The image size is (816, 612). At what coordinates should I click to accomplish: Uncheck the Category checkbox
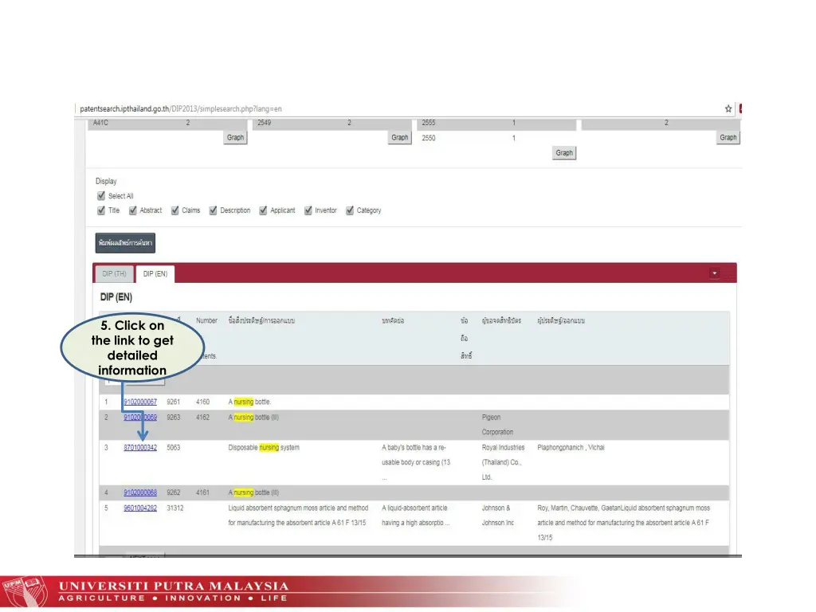(x=350, y=210)
